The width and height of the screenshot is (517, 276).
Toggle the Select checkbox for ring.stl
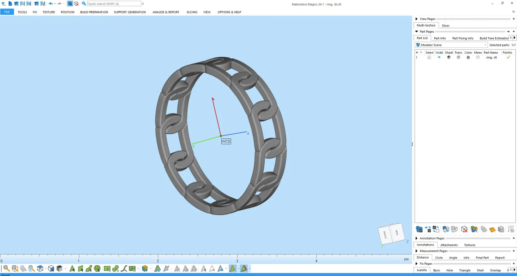pos(429,57)
